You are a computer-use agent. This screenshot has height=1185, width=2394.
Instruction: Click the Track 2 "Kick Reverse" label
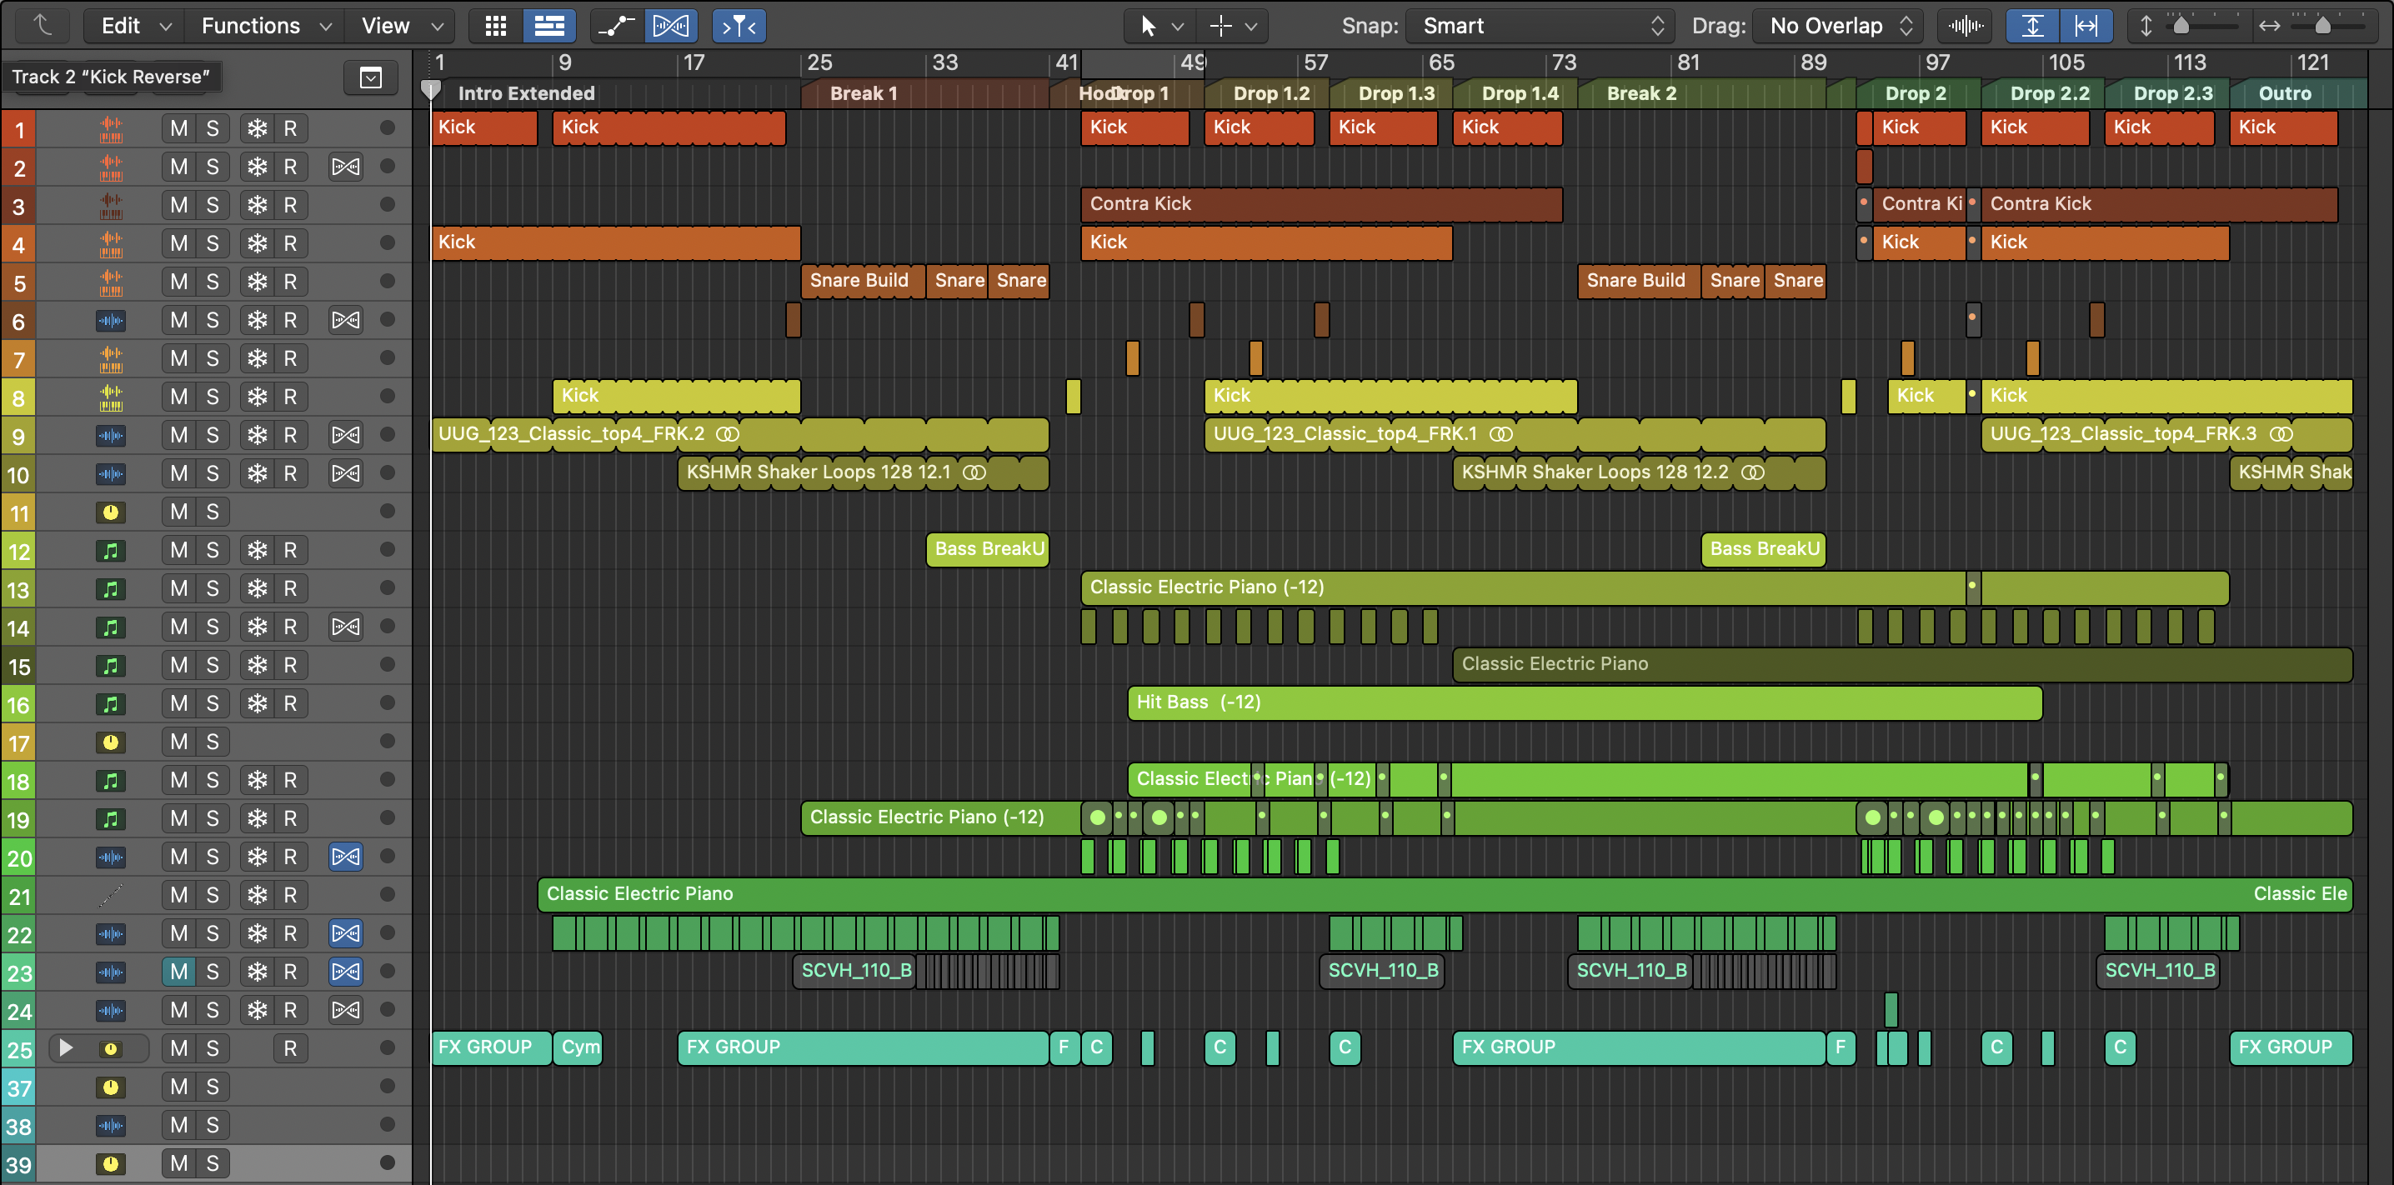pyautogui.click(x=111, y=76)
